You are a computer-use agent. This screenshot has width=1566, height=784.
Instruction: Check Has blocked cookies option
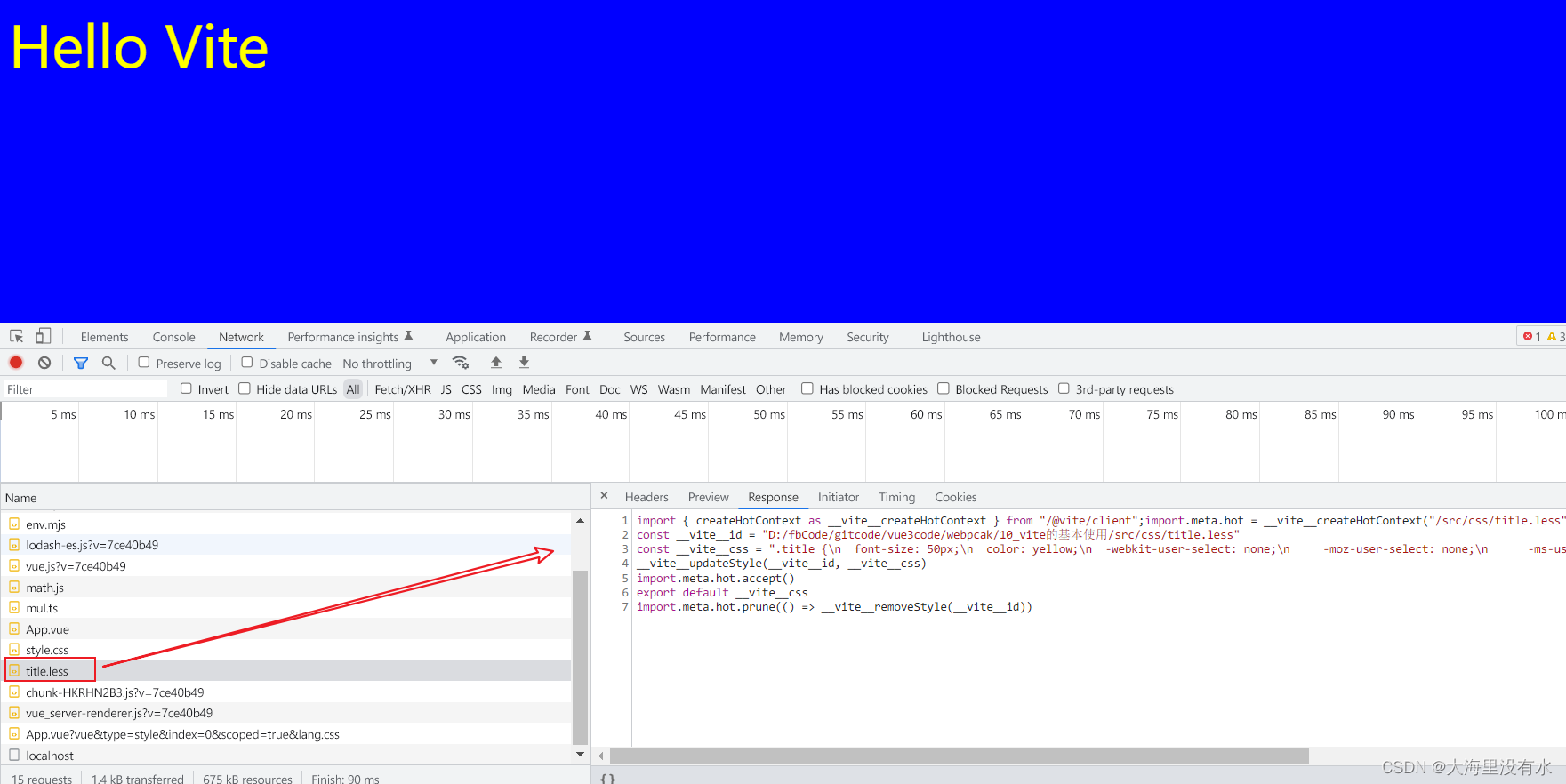coord(807,388)
